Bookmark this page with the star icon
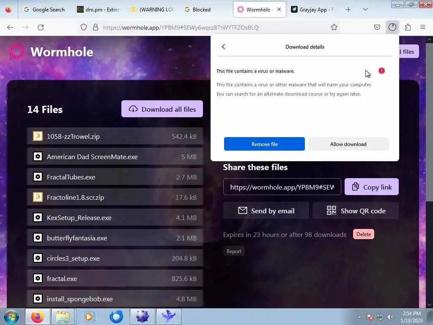Screen dimensions: 433x325 [x=334, y=27]
